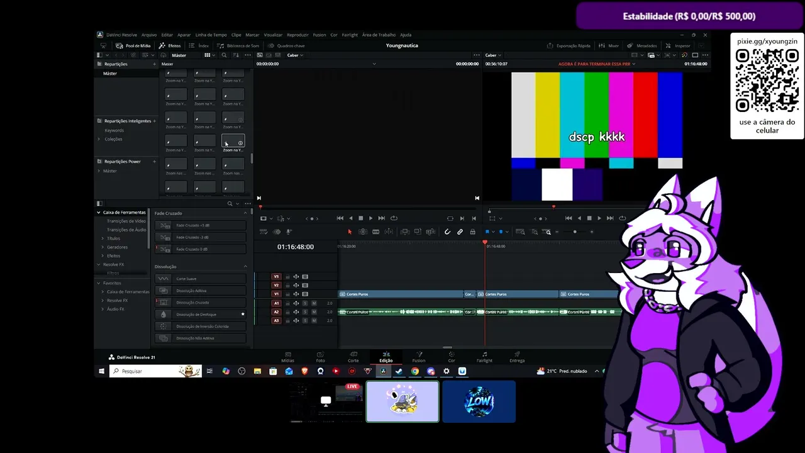Open the Inspetor panel
The width and height of the screenshot is (805, 453).
[678, 45]
